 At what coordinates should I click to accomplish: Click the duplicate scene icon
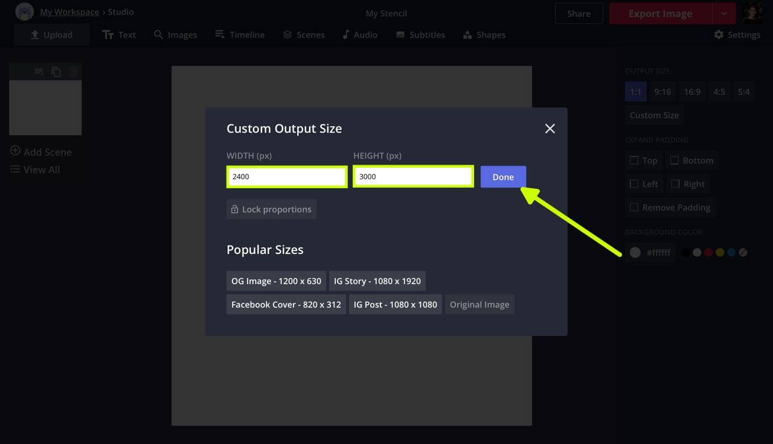tap(56, 72)
